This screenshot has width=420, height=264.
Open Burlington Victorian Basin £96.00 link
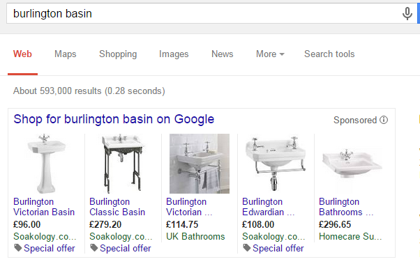pyautogui.click(x=44, y=207)
